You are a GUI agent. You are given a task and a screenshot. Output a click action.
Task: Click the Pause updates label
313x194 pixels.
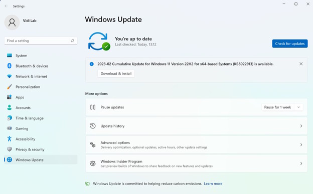coord(112,107)
